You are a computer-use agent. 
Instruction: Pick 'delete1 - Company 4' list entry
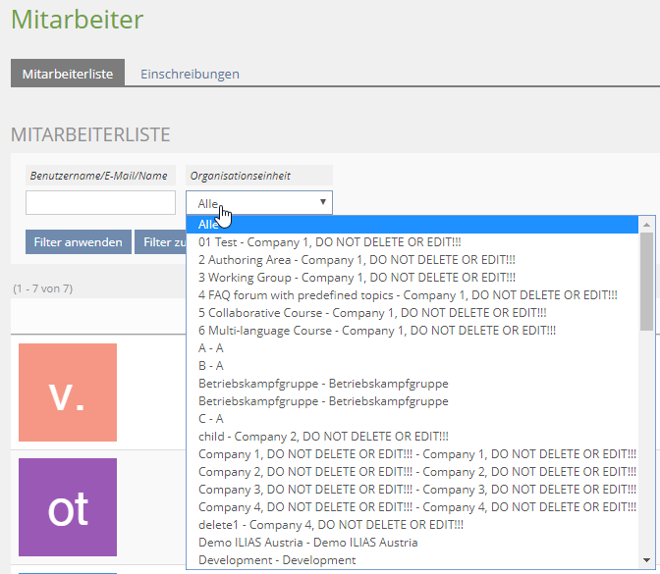click(330, 524)
